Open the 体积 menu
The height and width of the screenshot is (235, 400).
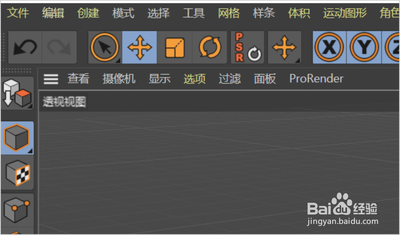(299, 13)
